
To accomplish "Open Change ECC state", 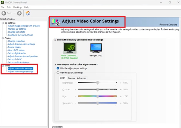I will click(x=16, y=32).
